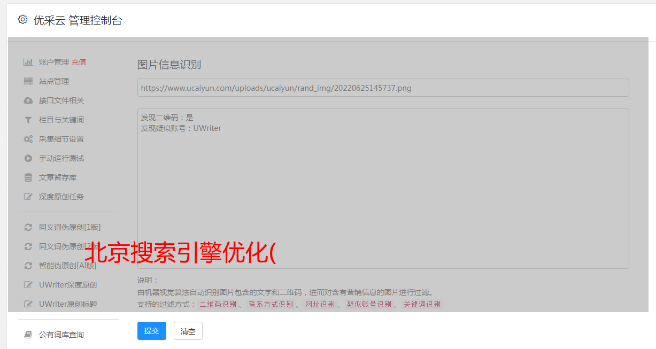Click the play icon for 手动运行测试
The height and width of the screenshot is (349, 656).
[x=28, y=158]
